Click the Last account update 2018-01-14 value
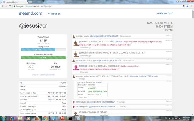Image resolution: width=194 pixels, height=121 pixels. coord(57,96)
